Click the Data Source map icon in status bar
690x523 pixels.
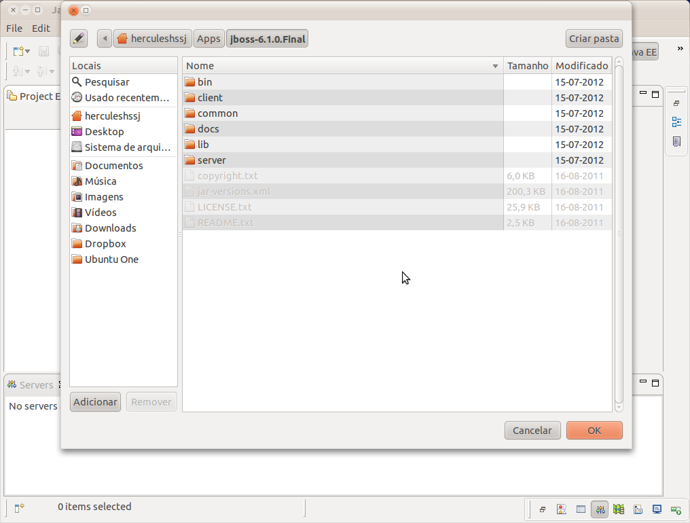618,509
